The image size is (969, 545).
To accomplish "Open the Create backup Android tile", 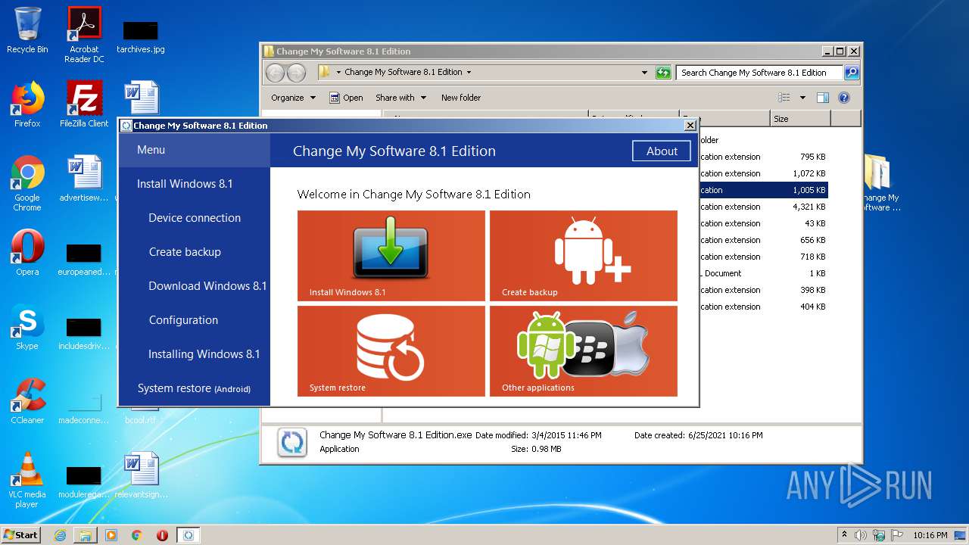I will [583, 256].
